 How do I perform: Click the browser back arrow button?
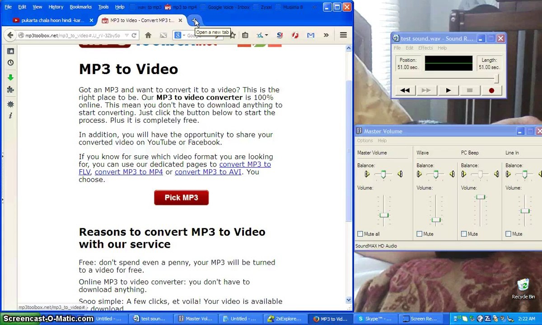click(9, 35)
